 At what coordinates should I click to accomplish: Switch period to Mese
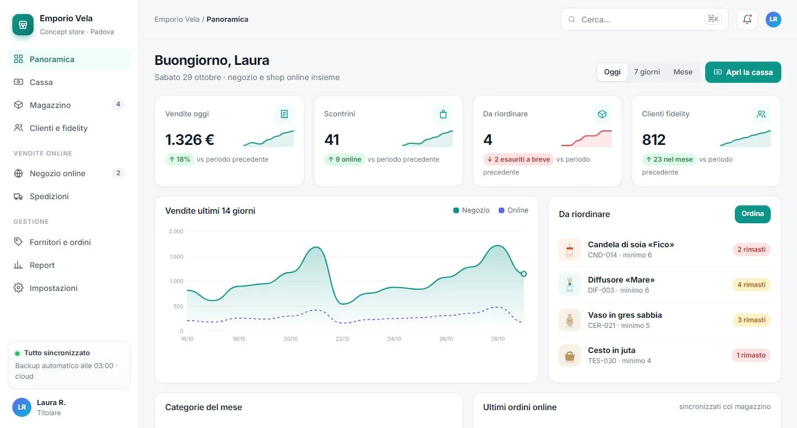[683, 72]
